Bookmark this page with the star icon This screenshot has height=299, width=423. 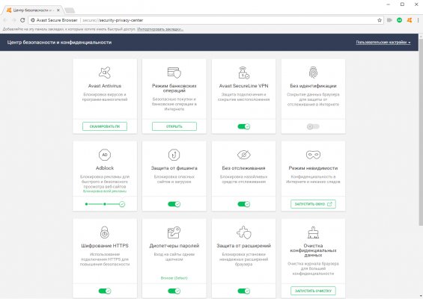[x=380, y=20]
